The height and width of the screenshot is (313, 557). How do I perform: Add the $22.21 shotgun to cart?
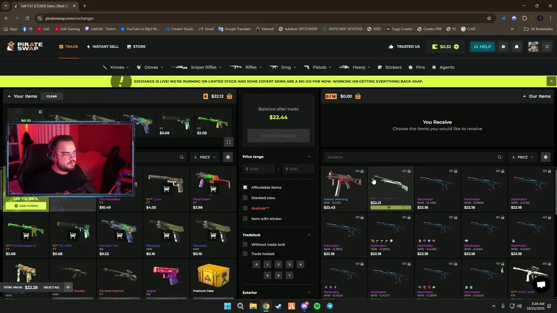pyautogui.click(x=389, y=208)
